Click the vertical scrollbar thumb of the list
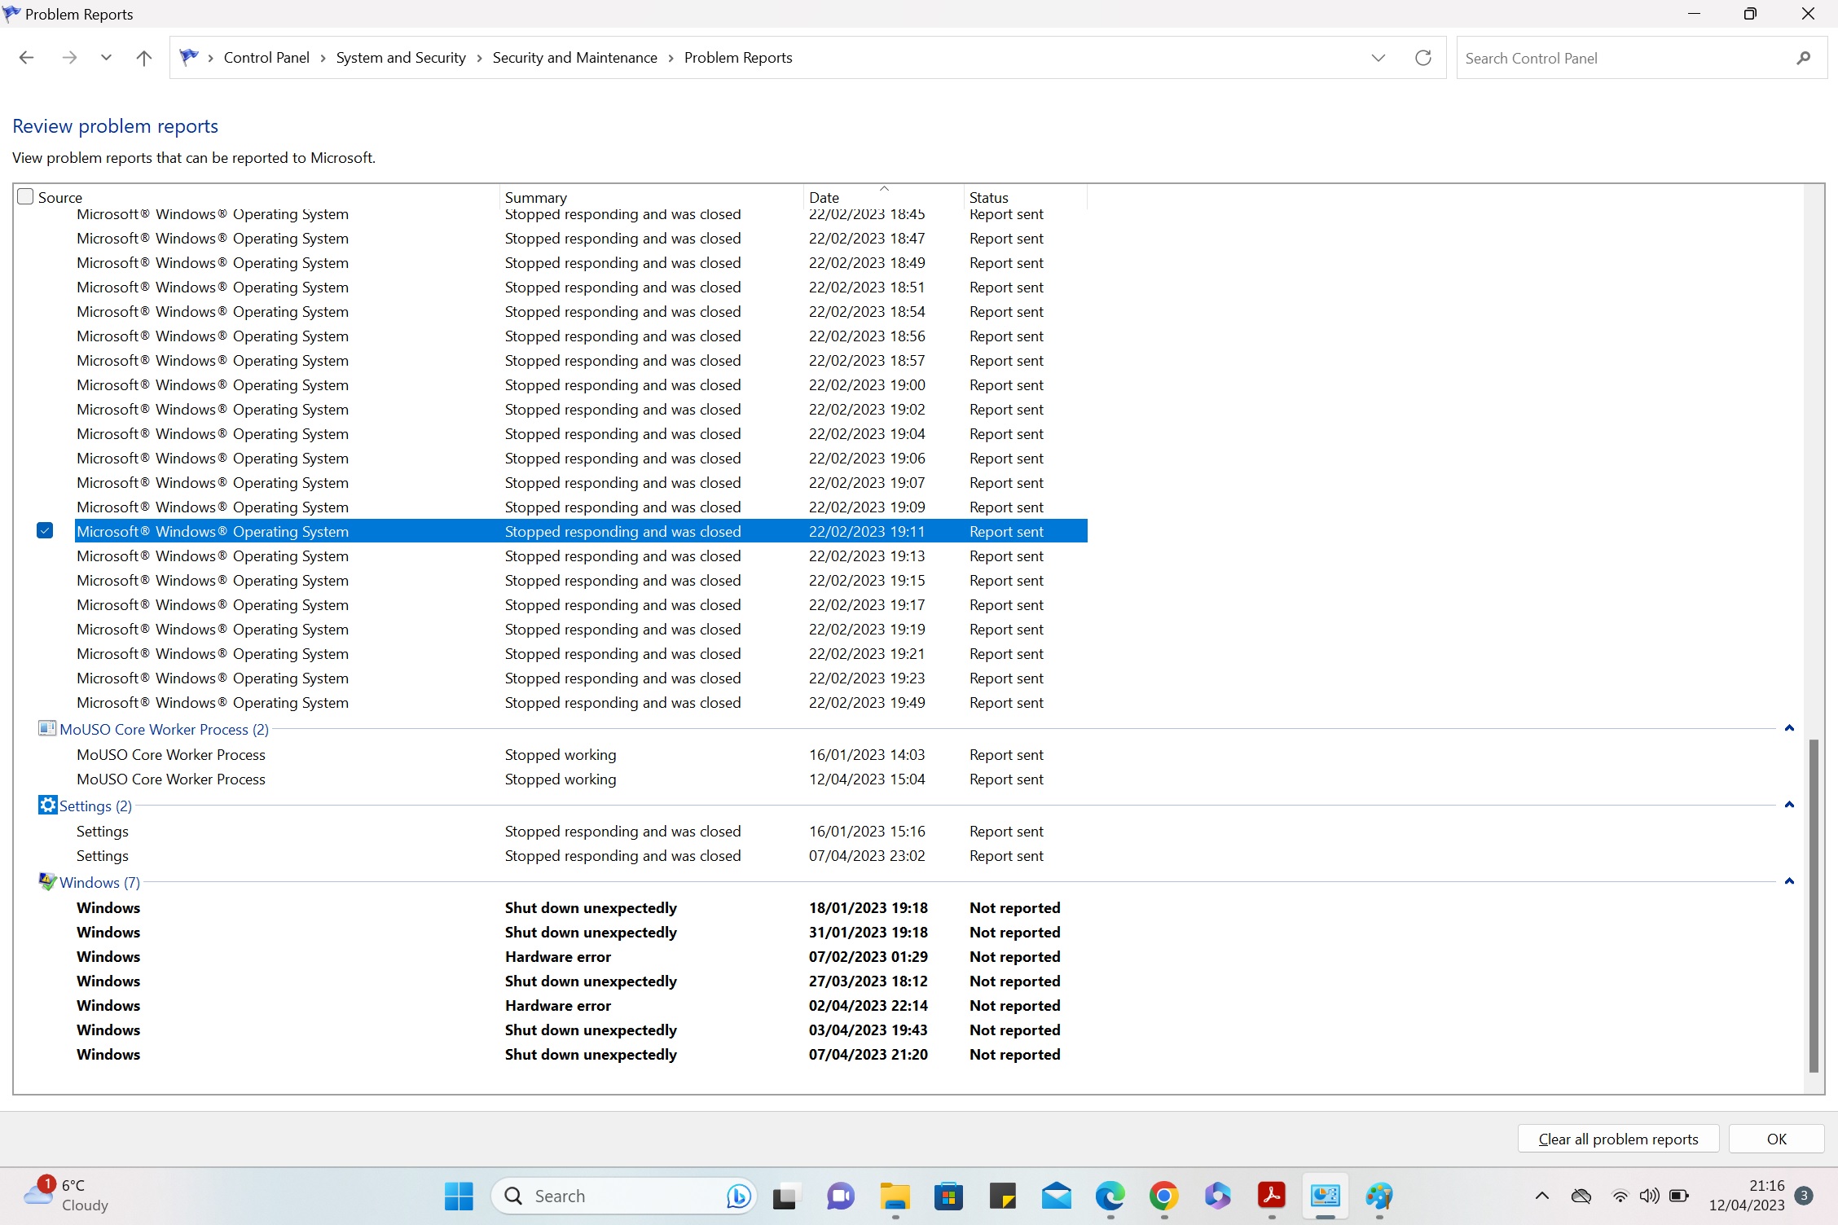The height and width of the screenshot is (1225, 1838). pyautogui.click(x=1814, y=906)
